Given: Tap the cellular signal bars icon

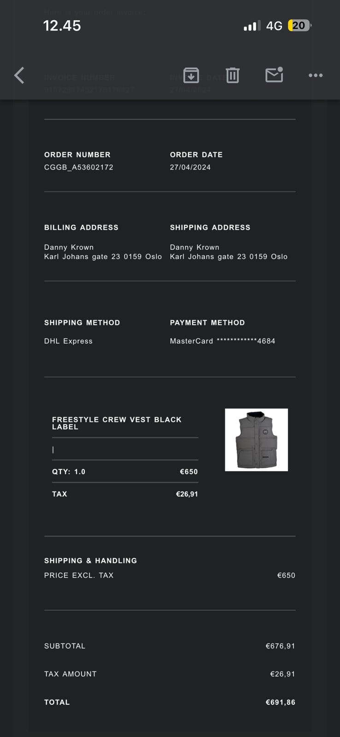Looking at the screenshot, I should pos(252,26).
